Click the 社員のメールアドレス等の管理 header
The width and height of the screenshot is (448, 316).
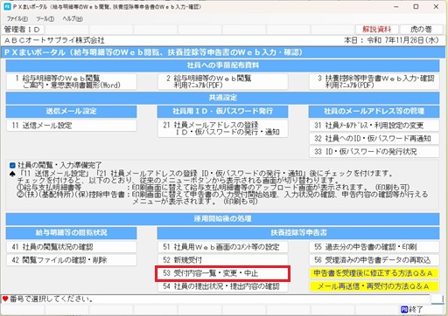pos(374,111)
